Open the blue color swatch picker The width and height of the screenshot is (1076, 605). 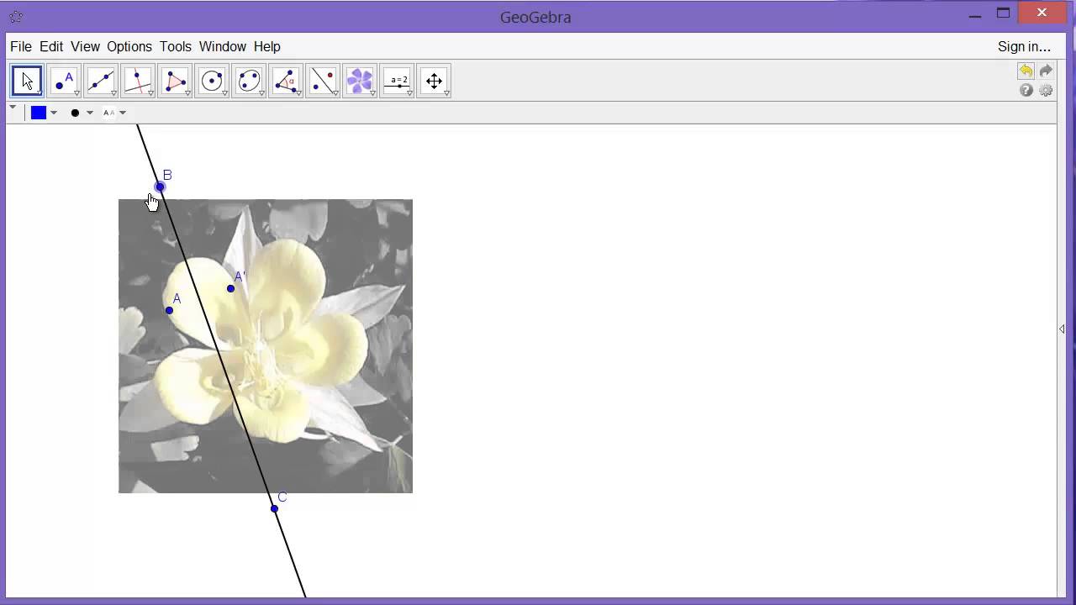[x=39, y=113]
